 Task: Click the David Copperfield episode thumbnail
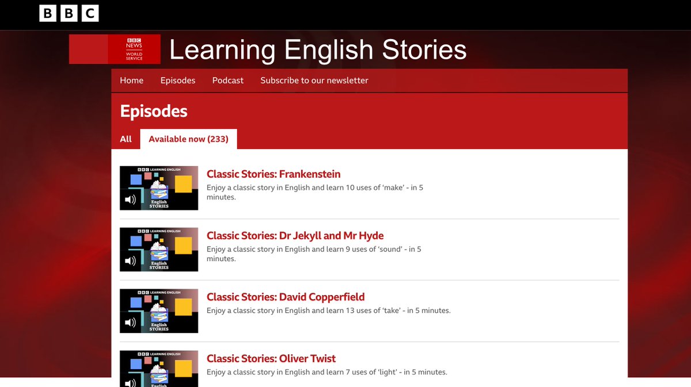159,311
